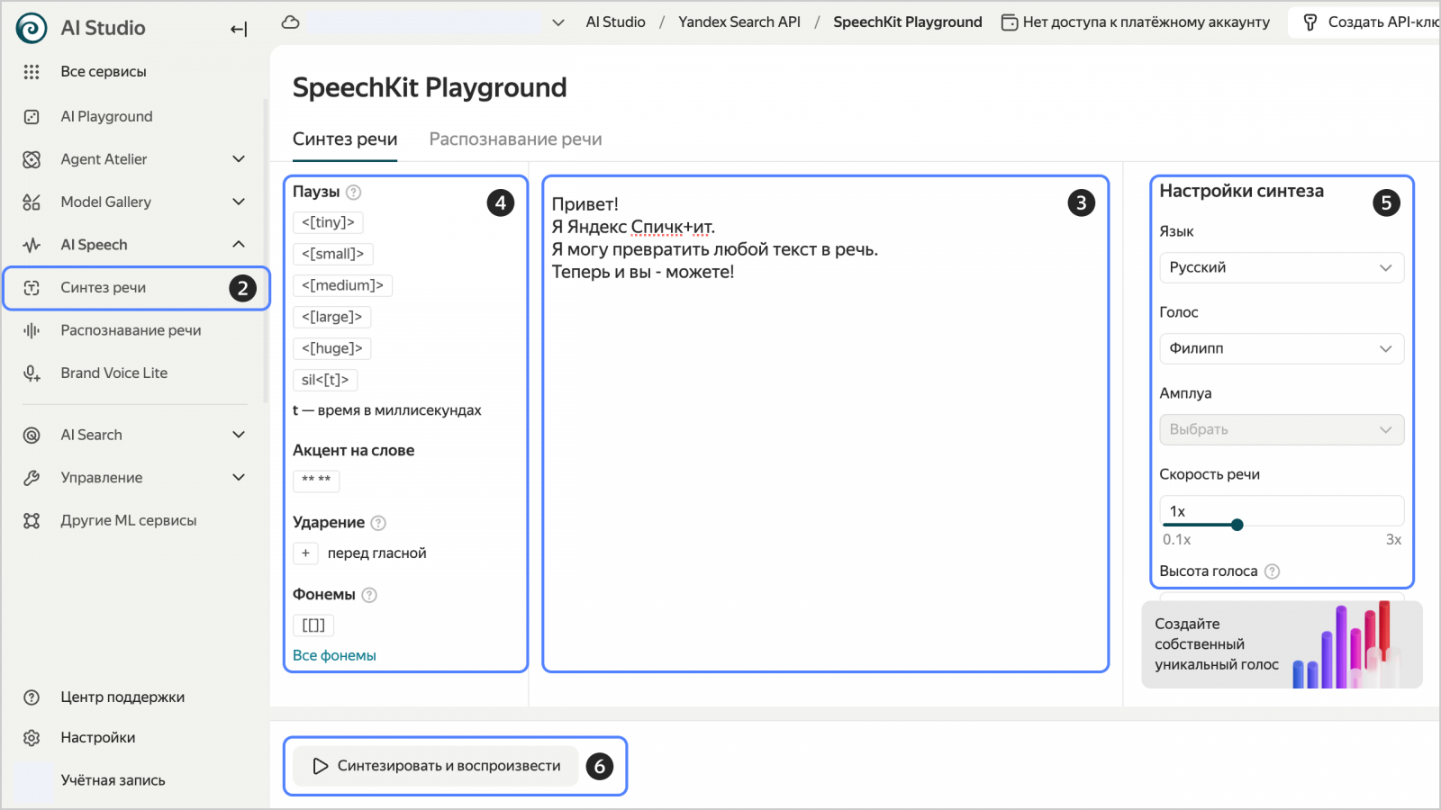Open the Голос dropdown showing Филипп
Viewport: 1441px width, 810px height.
(x=1282, y=348)
